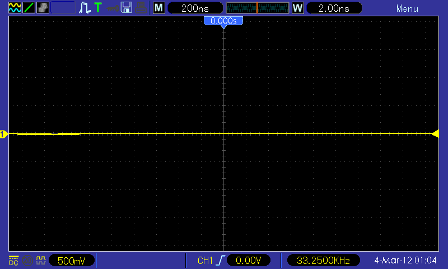Click the waveform memory overview bar
This screenshot has height=269, width=448.
click(258, 8)
